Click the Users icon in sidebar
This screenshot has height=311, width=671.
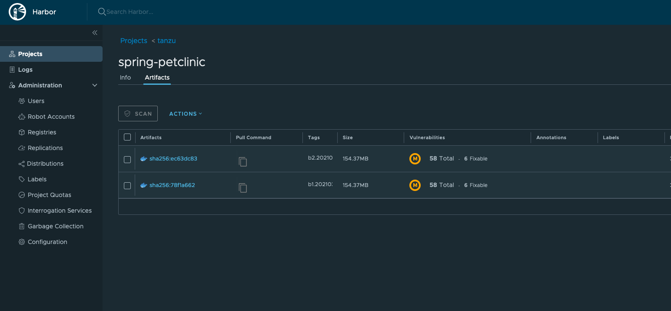tap(22, 101)
